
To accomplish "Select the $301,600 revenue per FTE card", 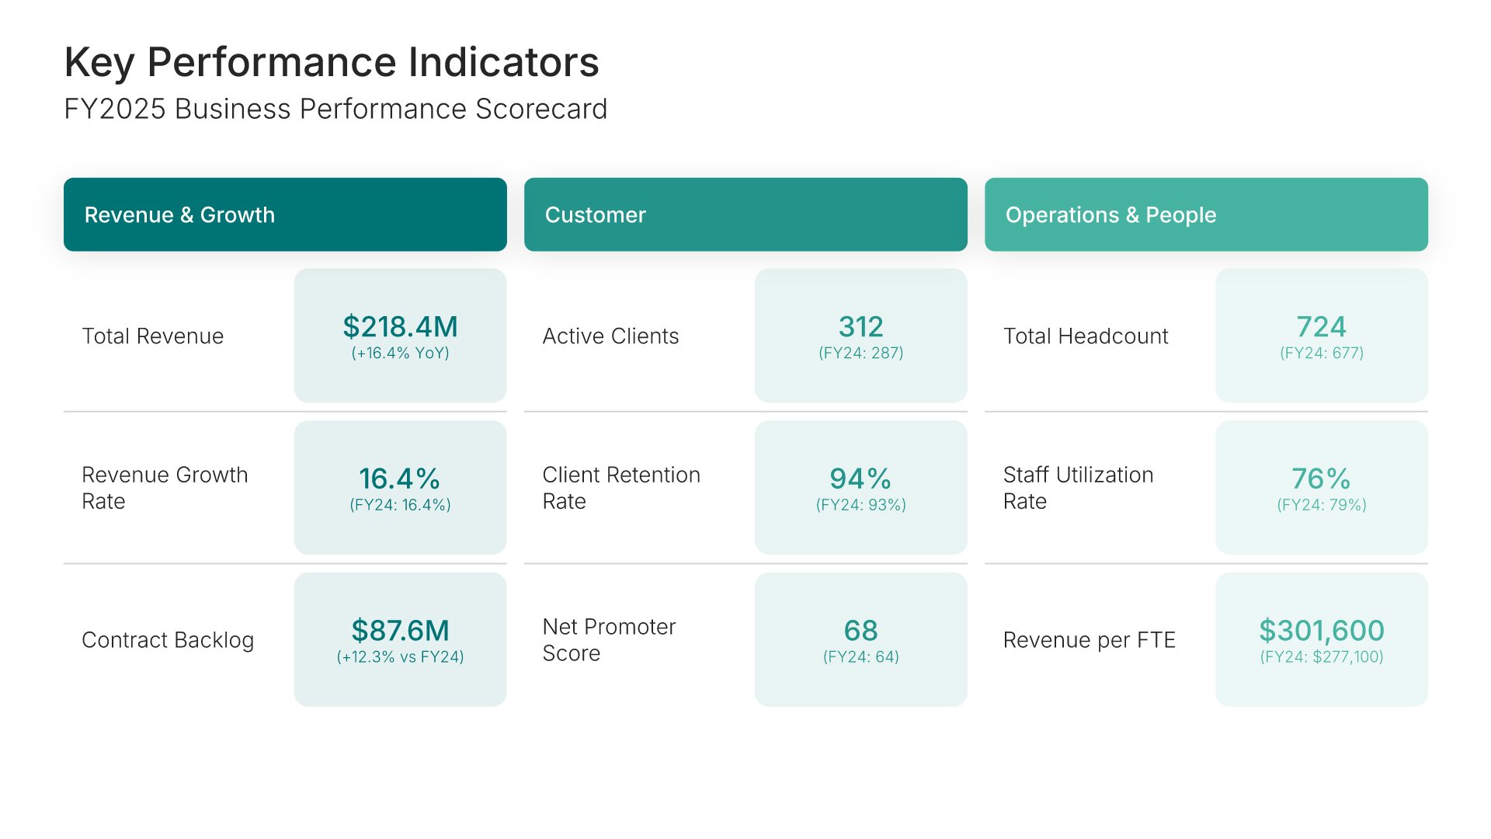I will click(1321, 639).
